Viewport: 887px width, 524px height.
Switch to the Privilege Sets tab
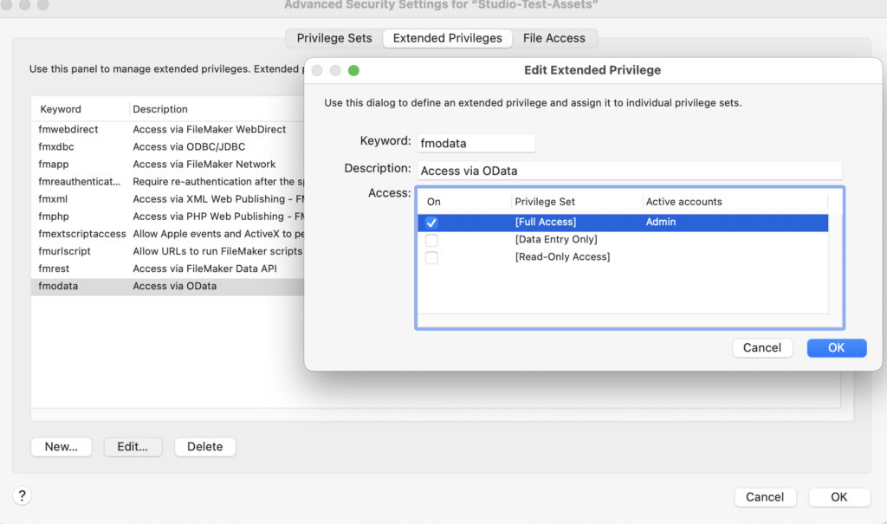334,38
